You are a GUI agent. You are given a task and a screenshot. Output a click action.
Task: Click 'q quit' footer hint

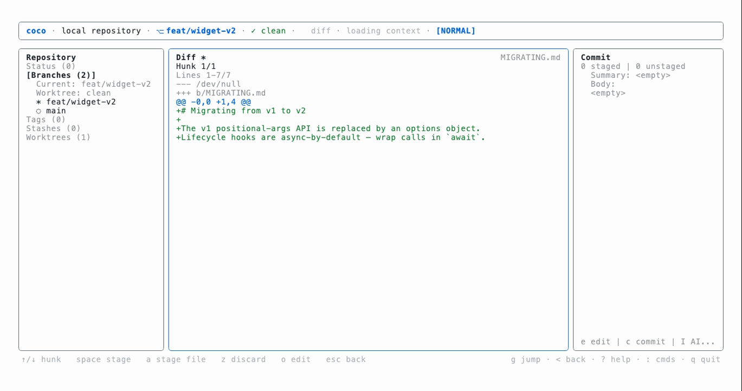point(706,360)
